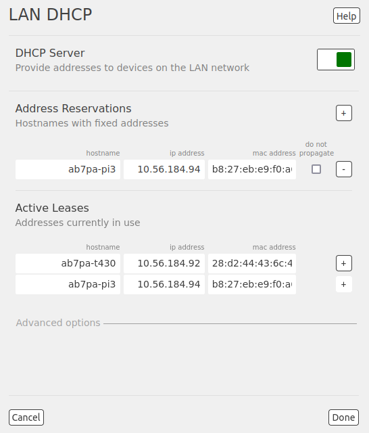Select the ab7pa-pi3 active lease hostname
This screenshot has height=433, width=369.
(x=68, y=284)
